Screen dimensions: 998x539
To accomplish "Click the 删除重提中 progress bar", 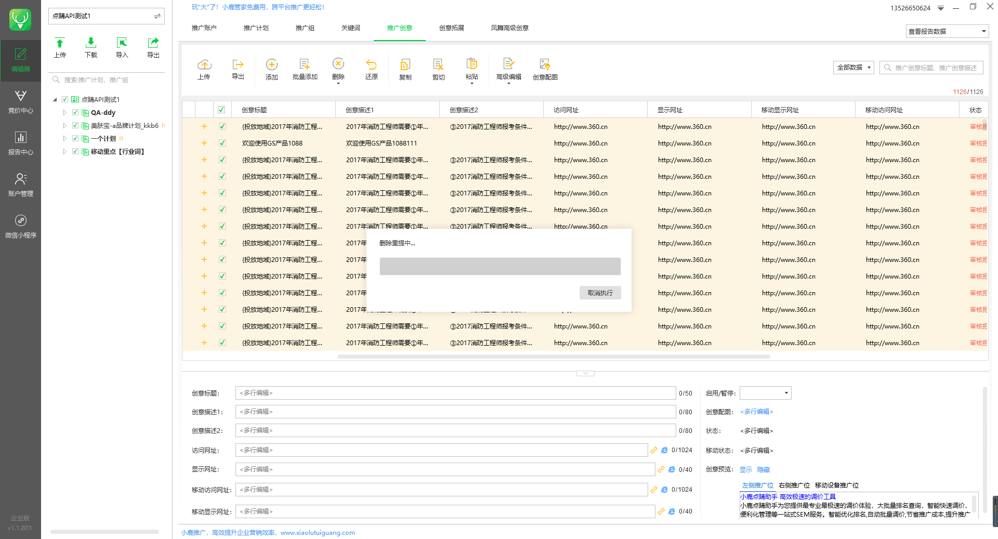I will (500, 266).
